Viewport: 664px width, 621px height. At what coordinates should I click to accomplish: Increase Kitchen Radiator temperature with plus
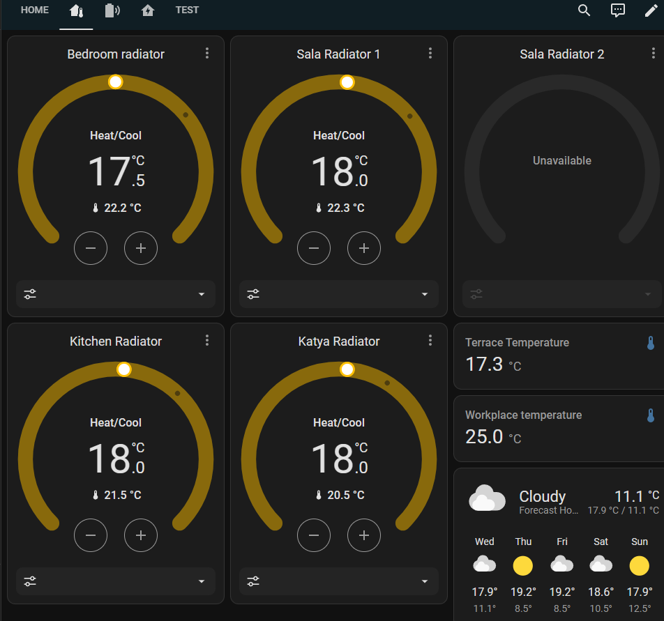(x=141, y=535)
